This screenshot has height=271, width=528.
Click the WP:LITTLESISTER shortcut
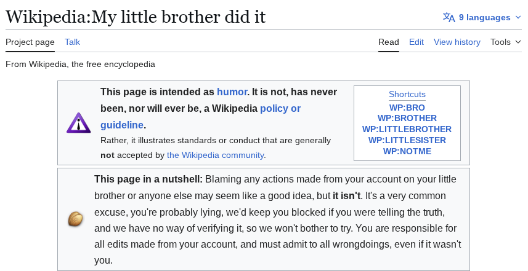(407, 140)
